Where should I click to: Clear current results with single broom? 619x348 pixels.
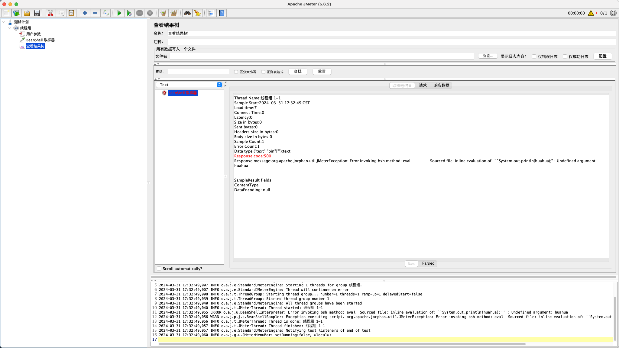click(x=163, y=13)
